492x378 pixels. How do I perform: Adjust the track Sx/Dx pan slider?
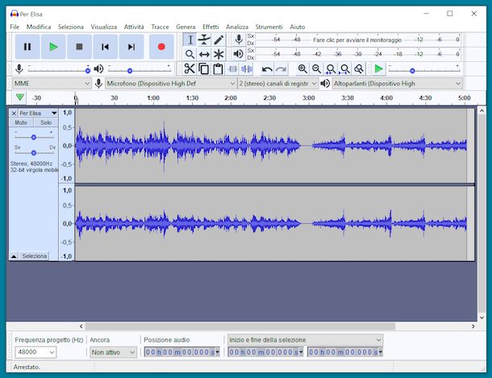pos(34,153)
